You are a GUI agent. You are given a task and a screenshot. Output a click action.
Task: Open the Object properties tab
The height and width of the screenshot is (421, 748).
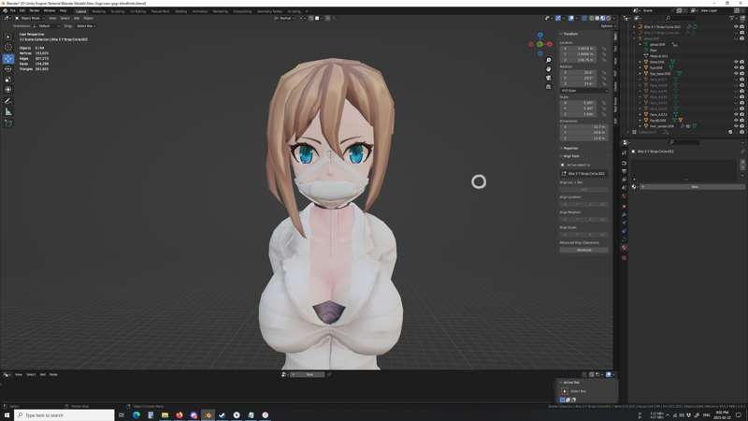click(624, 207)
